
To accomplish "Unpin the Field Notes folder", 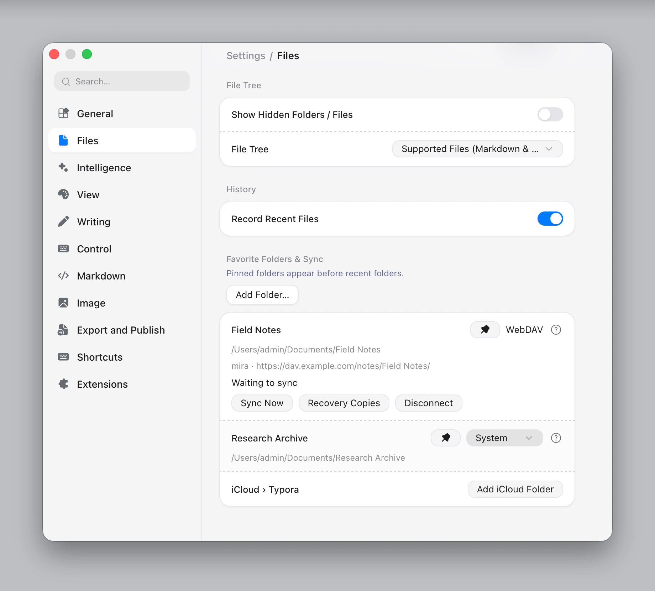I will (x=485, y=330).
